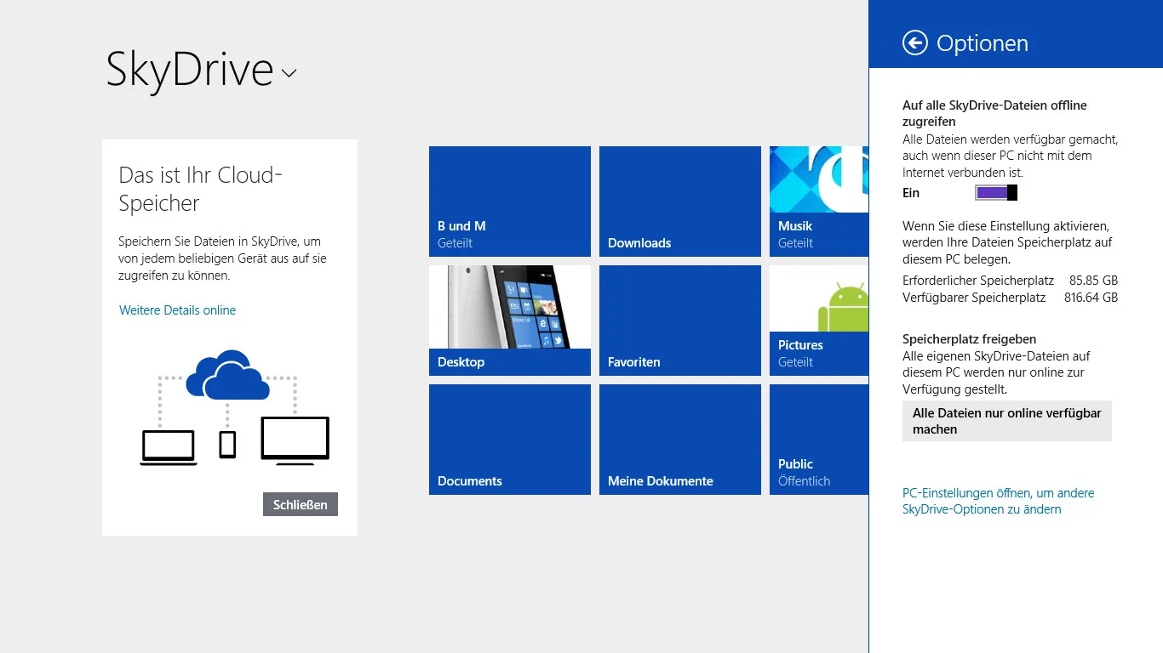Click the Speicherplatz freigeben heading
The width and height of the screenshot is (1163, 653).
969,338
